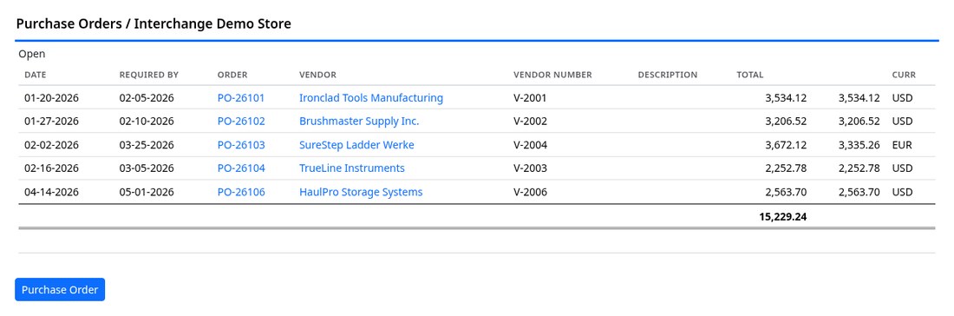Select date 02-02-2026

(52, 145)
